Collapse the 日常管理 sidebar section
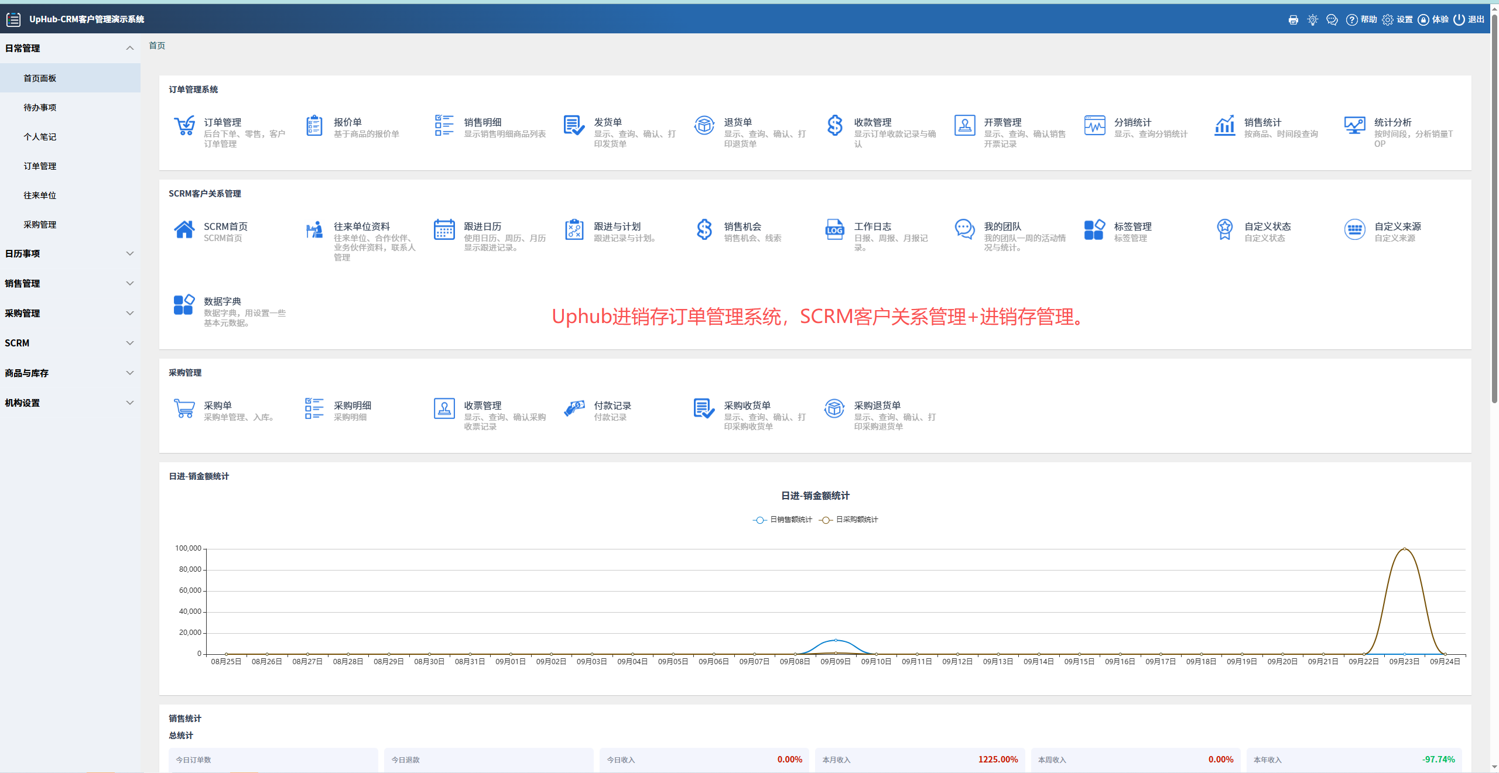The image size is (1499, 773). point(70,48)
